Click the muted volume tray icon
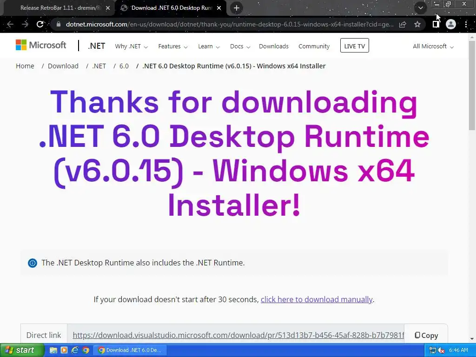 (441, 350)
